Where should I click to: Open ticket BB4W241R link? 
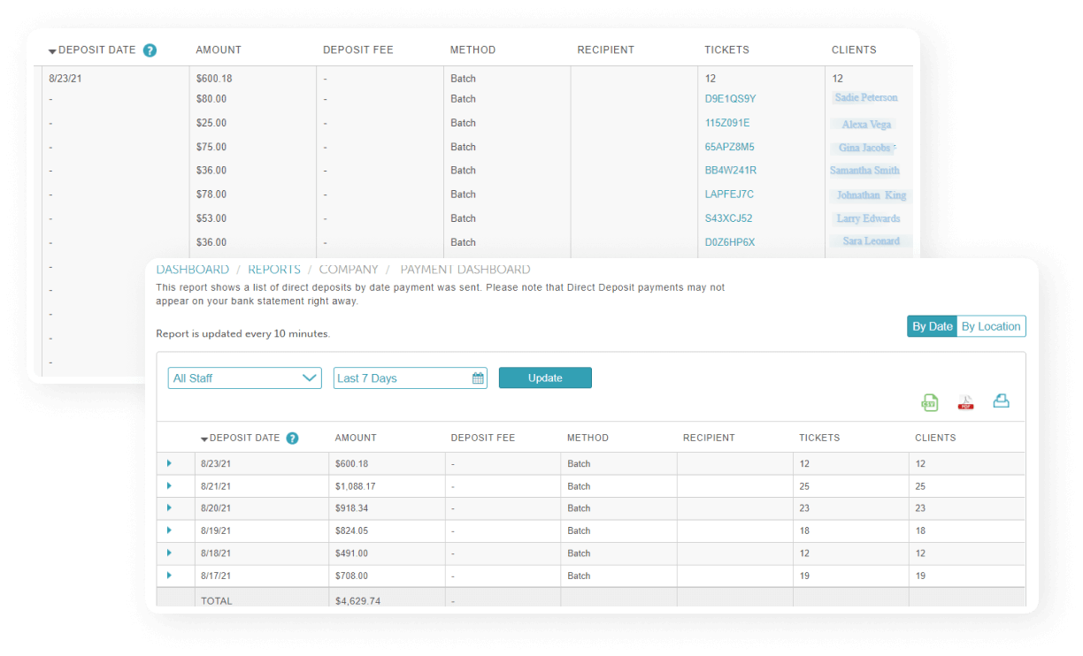tap(731, 170)
